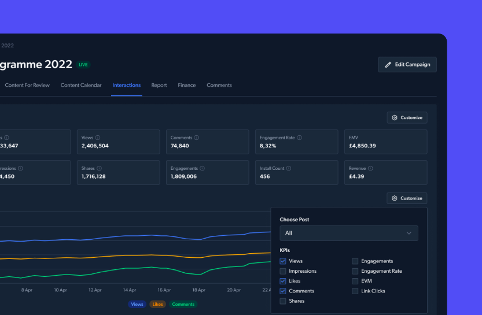Click the info icon next to Engagement Rate
This screenshot has width=482, height=315.
click(299, 138)
